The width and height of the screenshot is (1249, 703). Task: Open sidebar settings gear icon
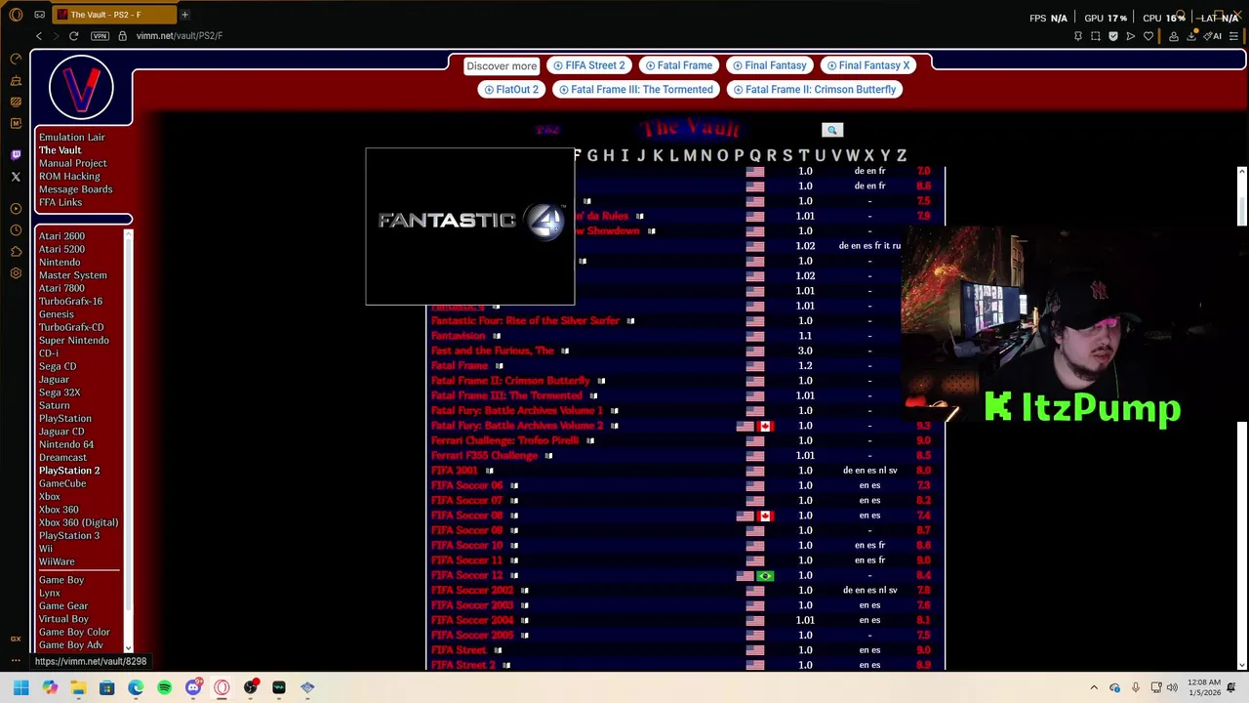[x=16, y=273]
